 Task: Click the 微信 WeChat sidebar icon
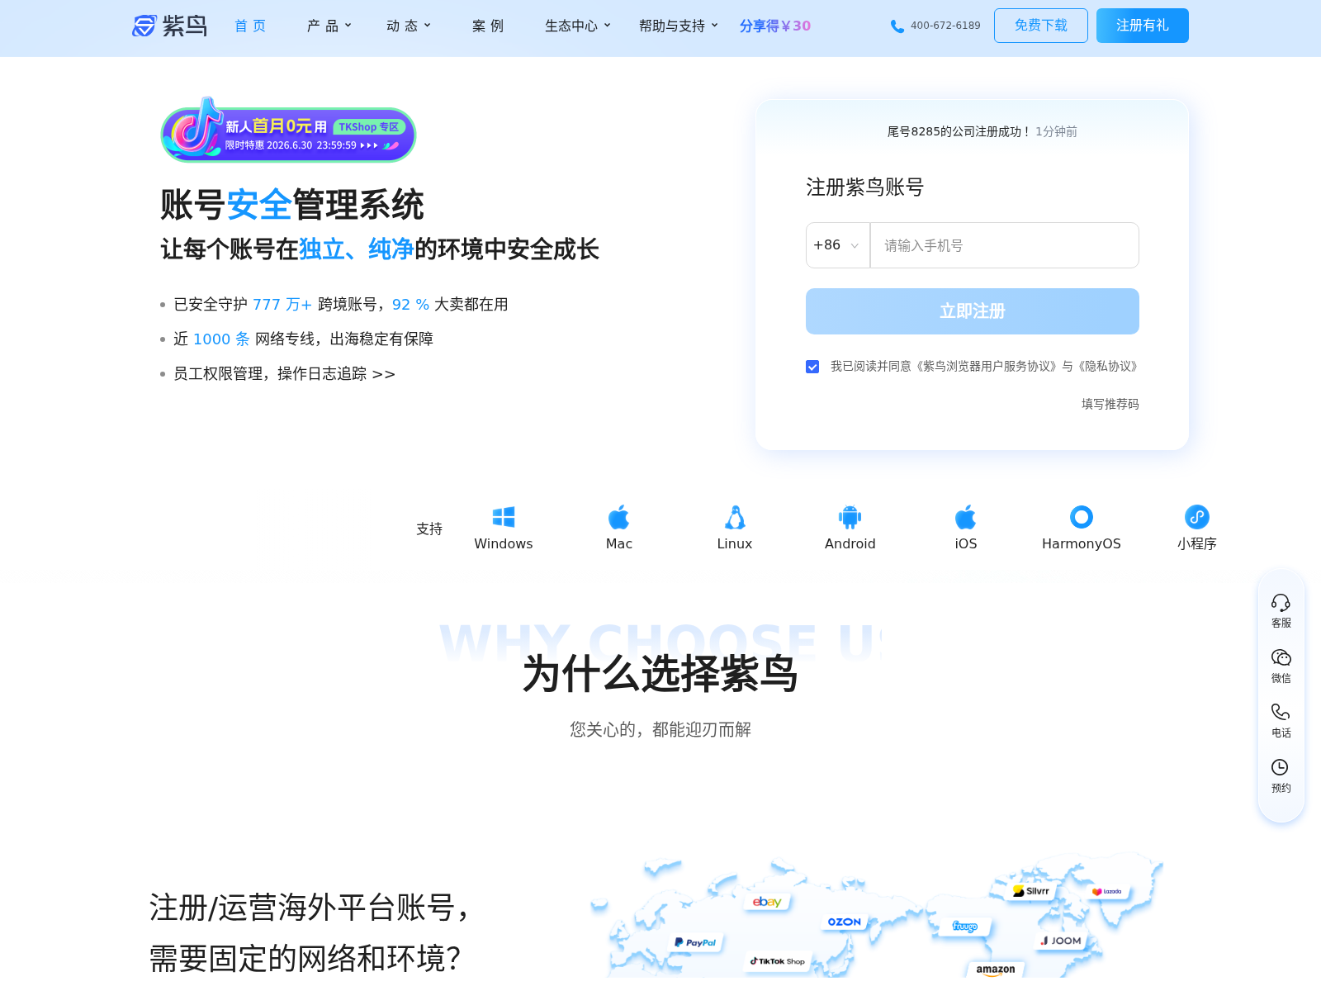[1281, 657]
